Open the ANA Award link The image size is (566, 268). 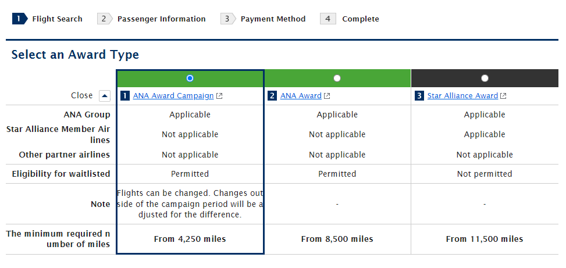(301, 96)
